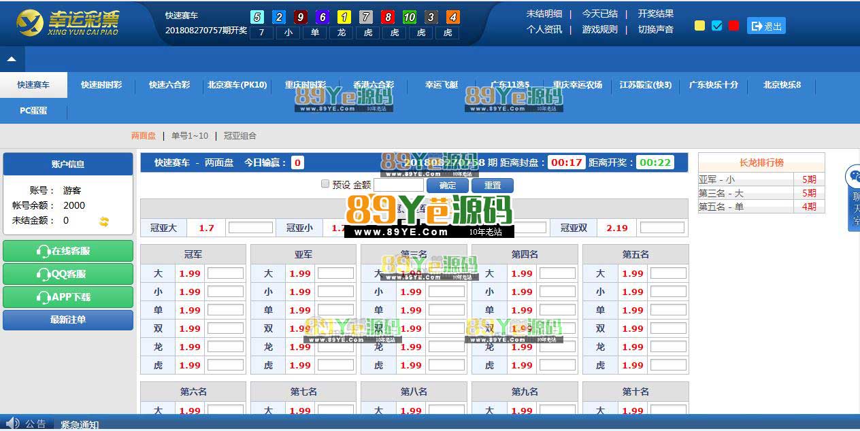Tick the 预设 preset amount checkbox
The width and height of the screenshot is (860, 431).
point(325,184)
